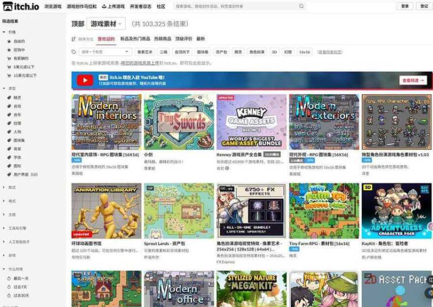This screenshot has width=433, height=307.
Task: Open the Tiny Swords thumbnail
Action: point(179,122)
